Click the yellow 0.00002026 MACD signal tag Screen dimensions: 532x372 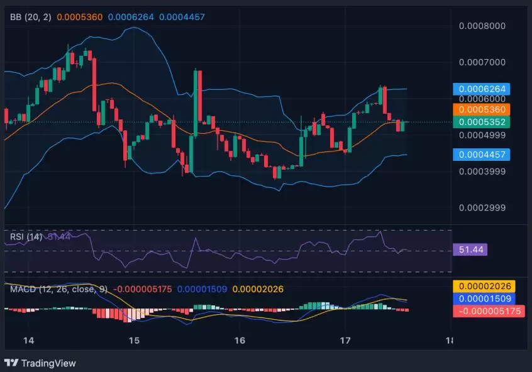coord(483,287)
